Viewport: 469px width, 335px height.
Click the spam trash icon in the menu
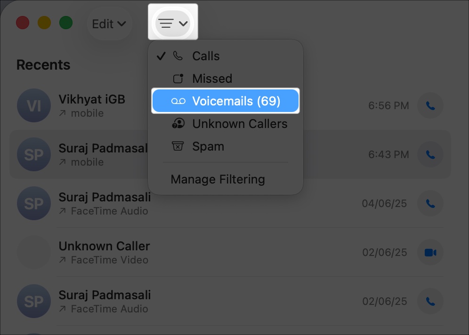pos(178,146)
